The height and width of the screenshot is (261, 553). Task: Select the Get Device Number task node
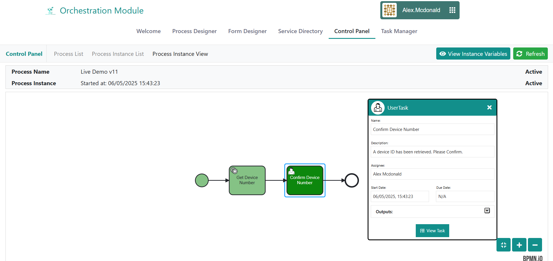pyautogui.click(x=247, y=180)
